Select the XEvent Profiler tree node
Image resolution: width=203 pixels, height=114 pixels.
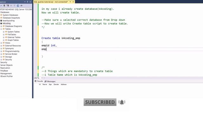pos(6,76)
